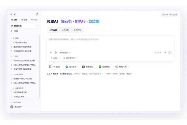Click the search magnifier icon in sidebar
187x125 pixels.
coord(11,14)
